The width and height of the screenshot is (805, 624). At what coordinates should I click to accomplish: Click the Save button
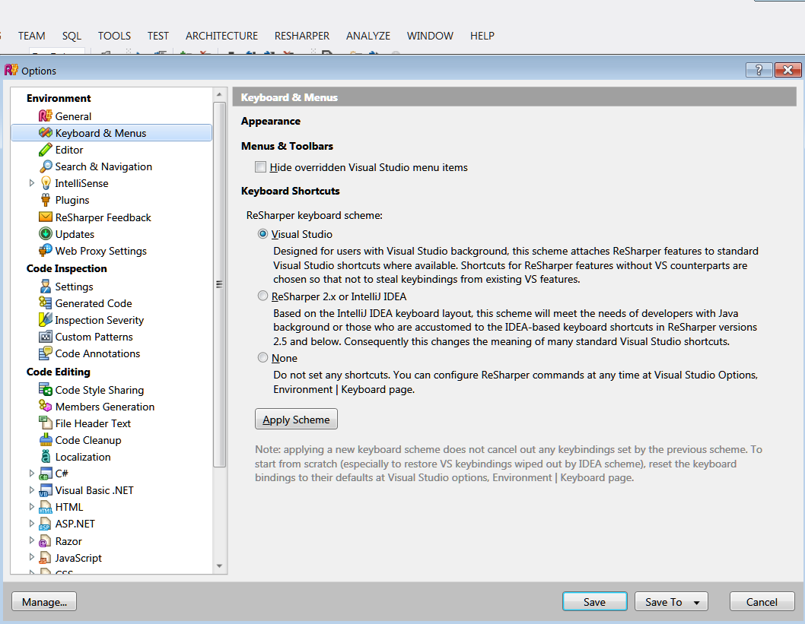point(594,602)
